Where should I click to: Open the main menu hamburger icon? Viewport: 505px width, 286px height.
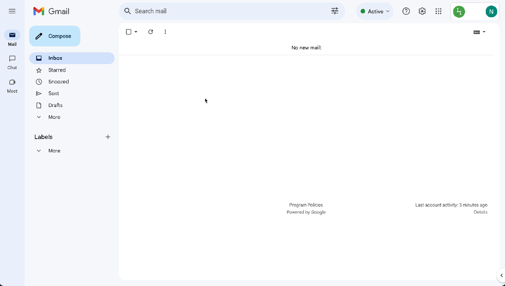click(12, 11)
